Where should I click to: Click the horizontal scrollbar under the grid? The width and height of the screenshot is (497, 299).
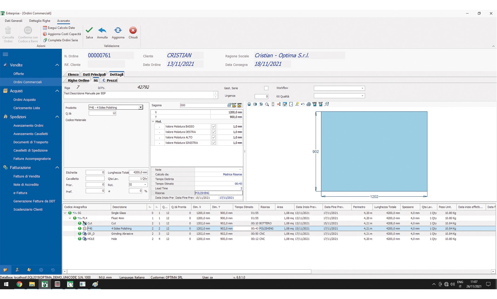pyautogui.click(x=189, y=271)
